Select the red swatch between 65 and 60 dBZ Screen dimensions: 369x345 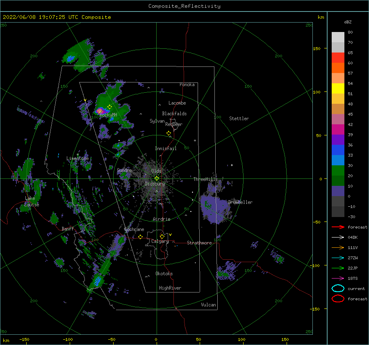tap(338, 57)
